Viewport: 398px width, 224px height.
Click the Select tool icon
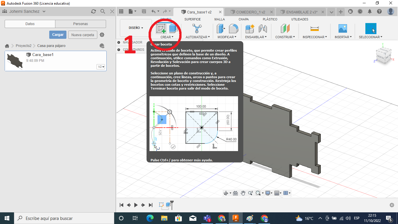(371, 29)
